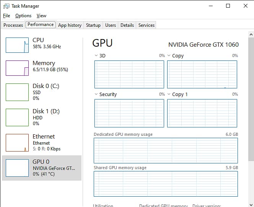The image size is (254, 207).
Task: Go to the Users tab
Action: [111, 25]
